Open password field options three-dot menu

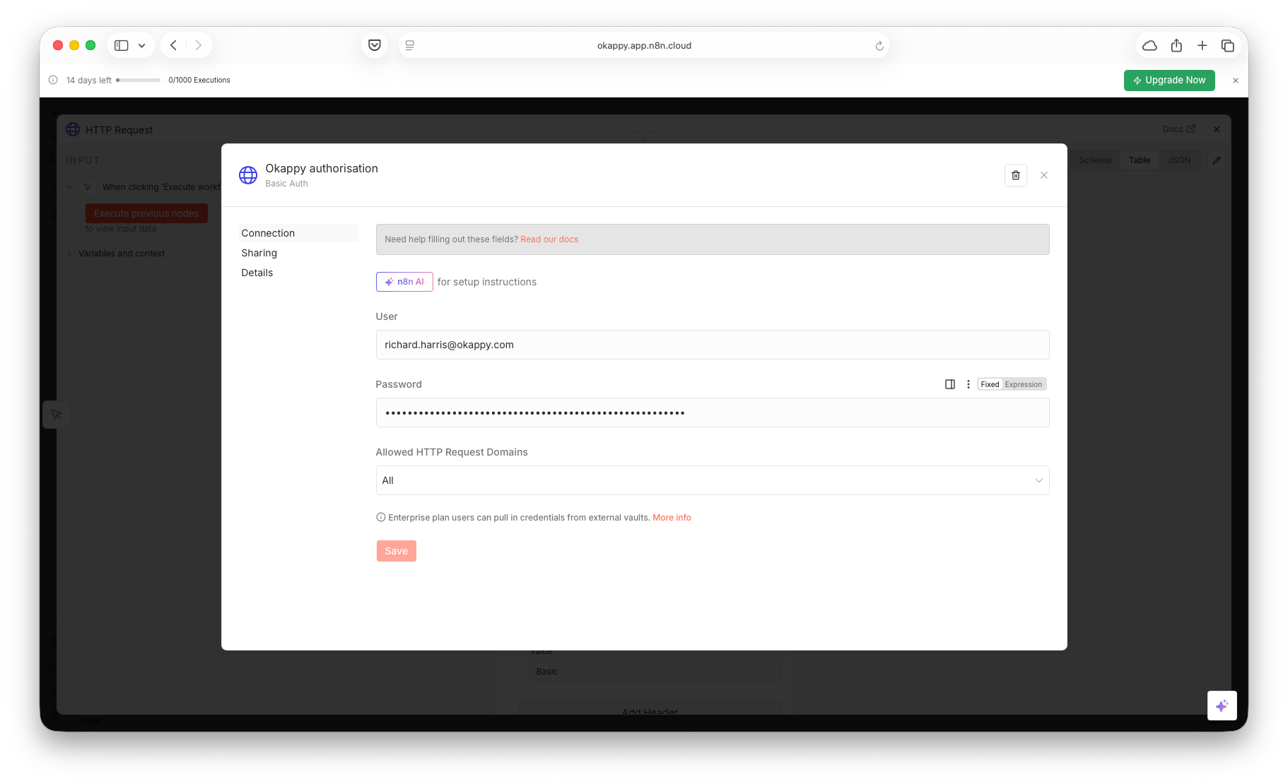coord(968,384)
